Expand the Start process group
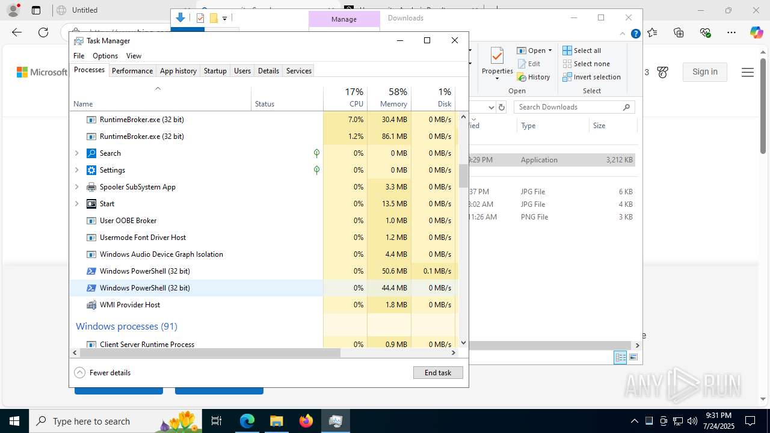This screenshot has height=433, width=770. (x=76, y=204)
